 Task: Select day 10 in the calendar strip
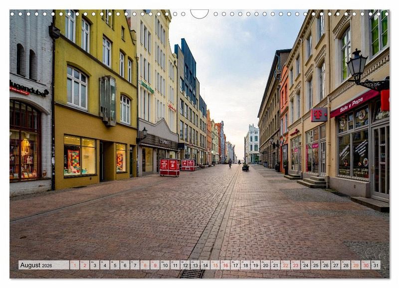pyautogui.click(x=165, y=265)
